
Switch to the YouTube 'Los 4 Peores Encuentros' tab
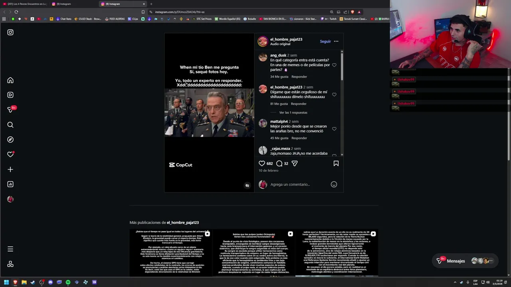pos(25,4)
